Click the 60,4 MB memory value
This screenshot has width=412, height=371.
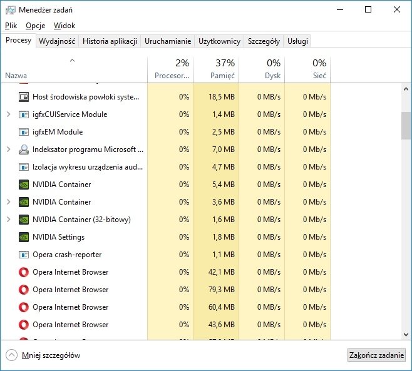222,307
